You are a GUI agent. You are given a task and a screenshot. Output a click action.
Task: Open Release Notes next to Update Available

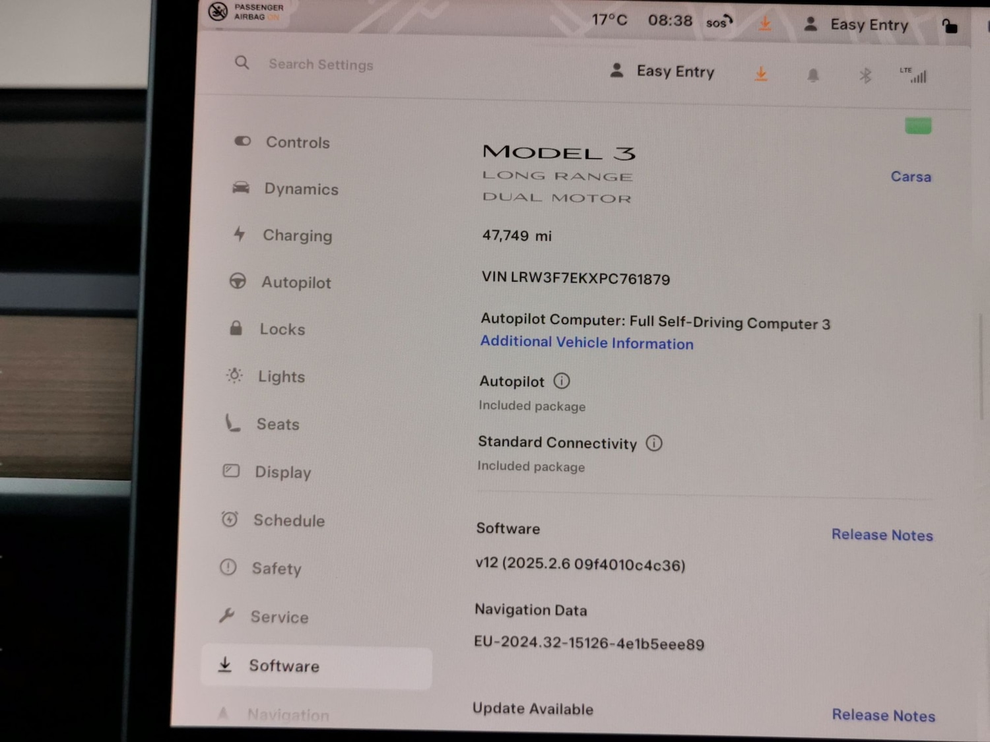[884, 715]
